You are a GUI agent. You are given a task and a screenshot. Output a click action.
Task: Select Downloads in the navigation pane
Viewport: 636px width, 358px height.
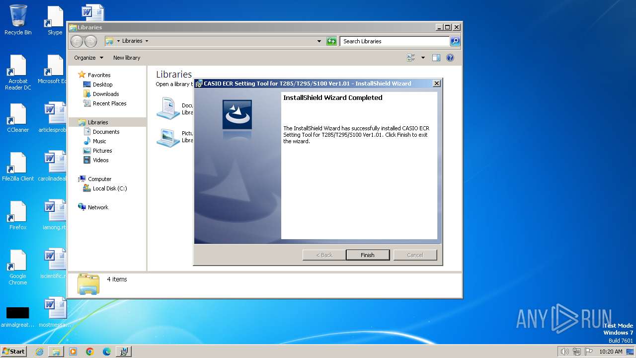106,94
